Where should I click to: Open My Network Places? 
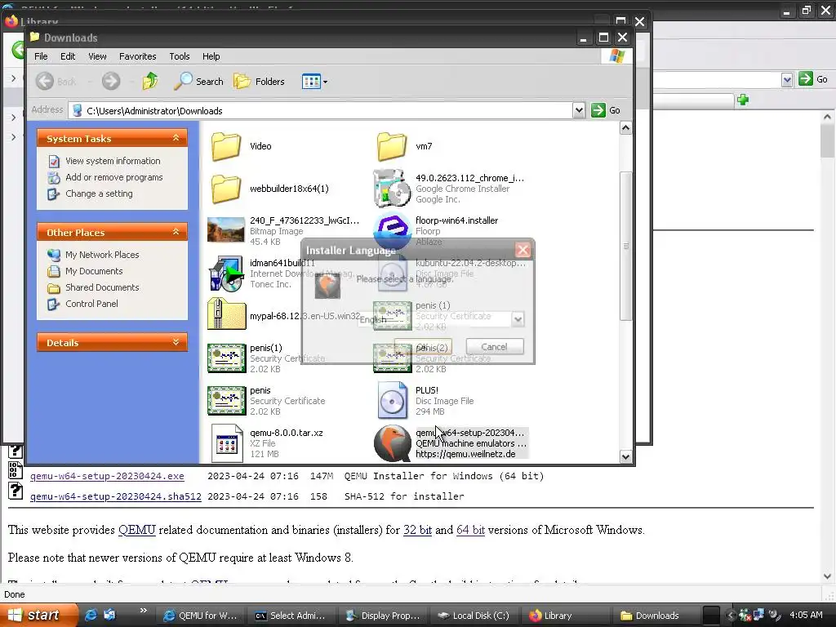point(102,255)
